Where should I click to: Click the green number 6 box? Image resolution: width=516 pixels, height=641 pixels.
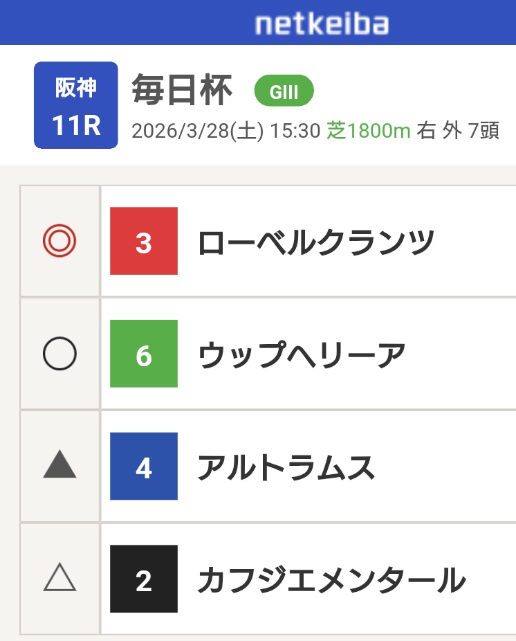pos(144,354)
